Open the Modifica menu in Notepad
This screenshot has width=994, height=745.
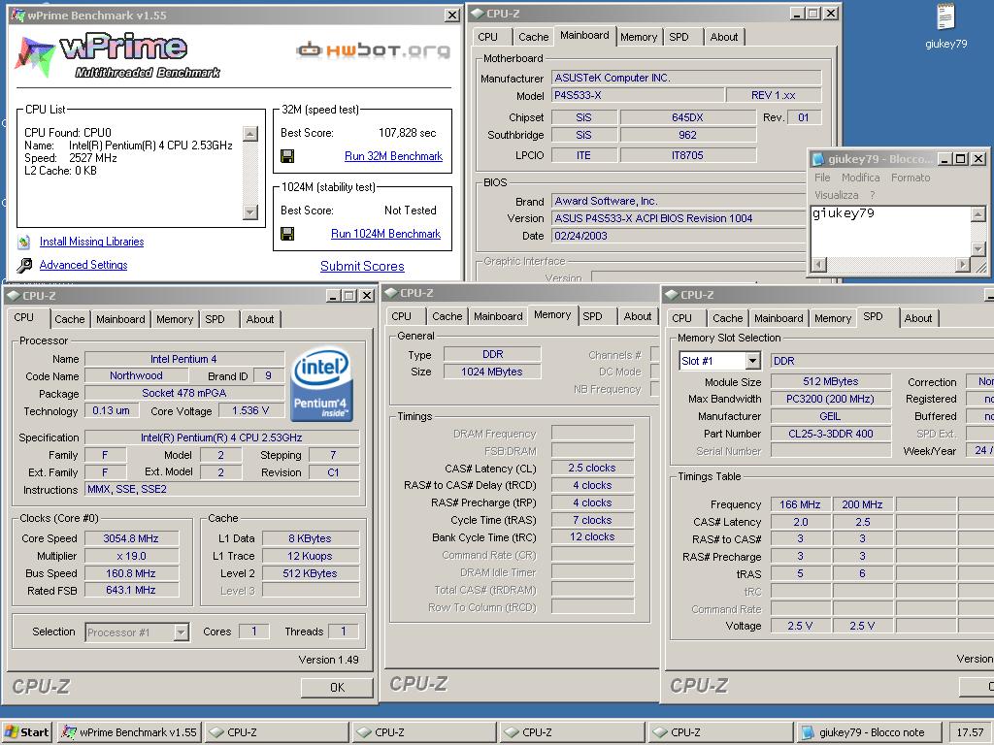860,178
